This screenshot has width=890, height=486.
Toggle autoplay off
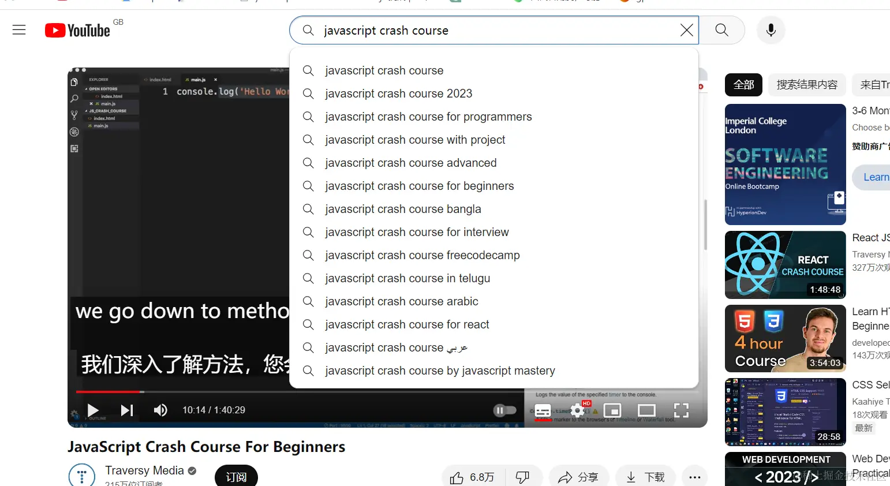pos(505,410)
